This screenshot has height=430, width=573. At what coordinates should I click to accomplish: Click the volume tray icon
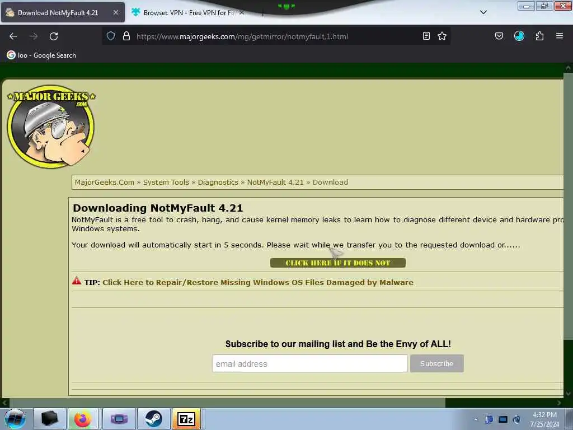pos(516,419)
